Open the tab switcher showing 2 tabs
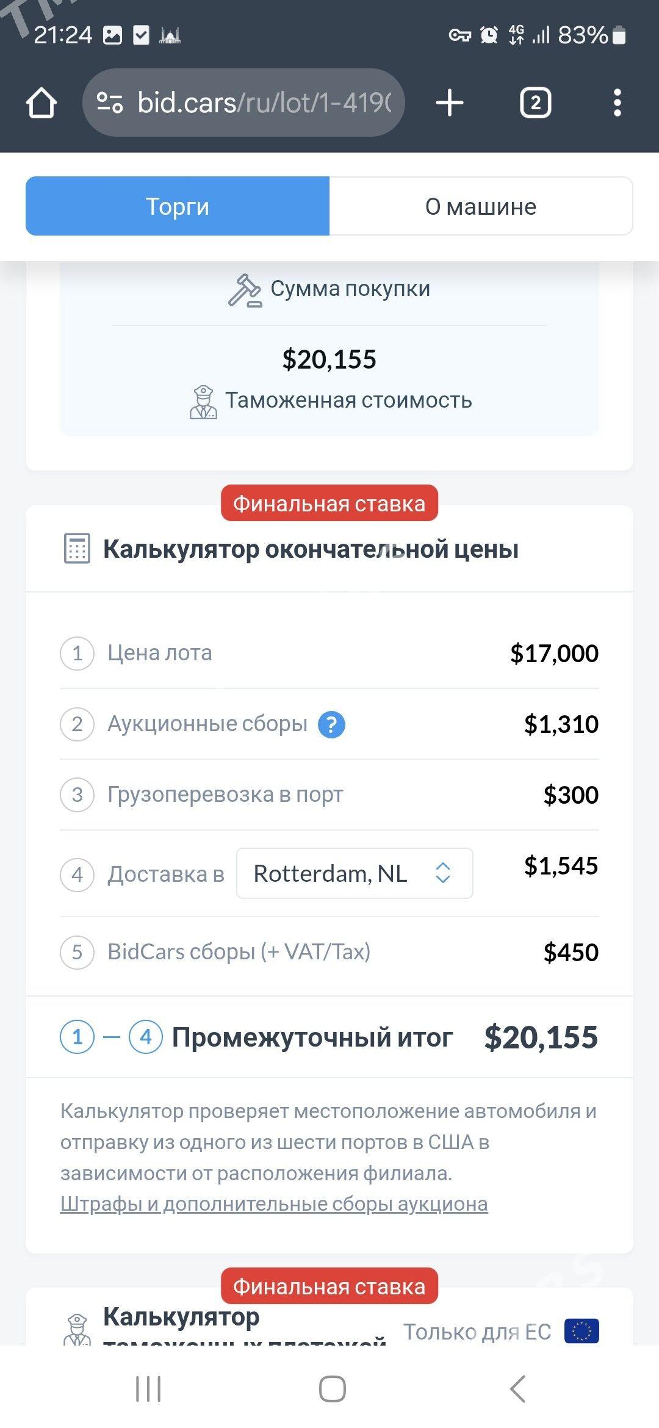Viewport: 659px width, 1428px height. 535,103
